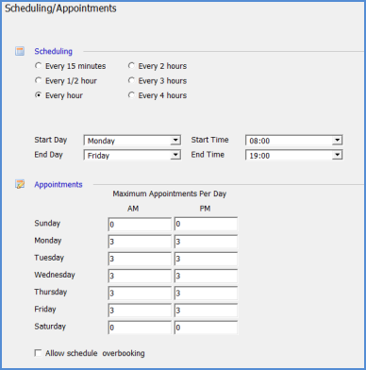Image resolution: width=366 pixels, height=370 pixels.
Task: Click the Saturday AM appointments field
Action: point(140,328)
